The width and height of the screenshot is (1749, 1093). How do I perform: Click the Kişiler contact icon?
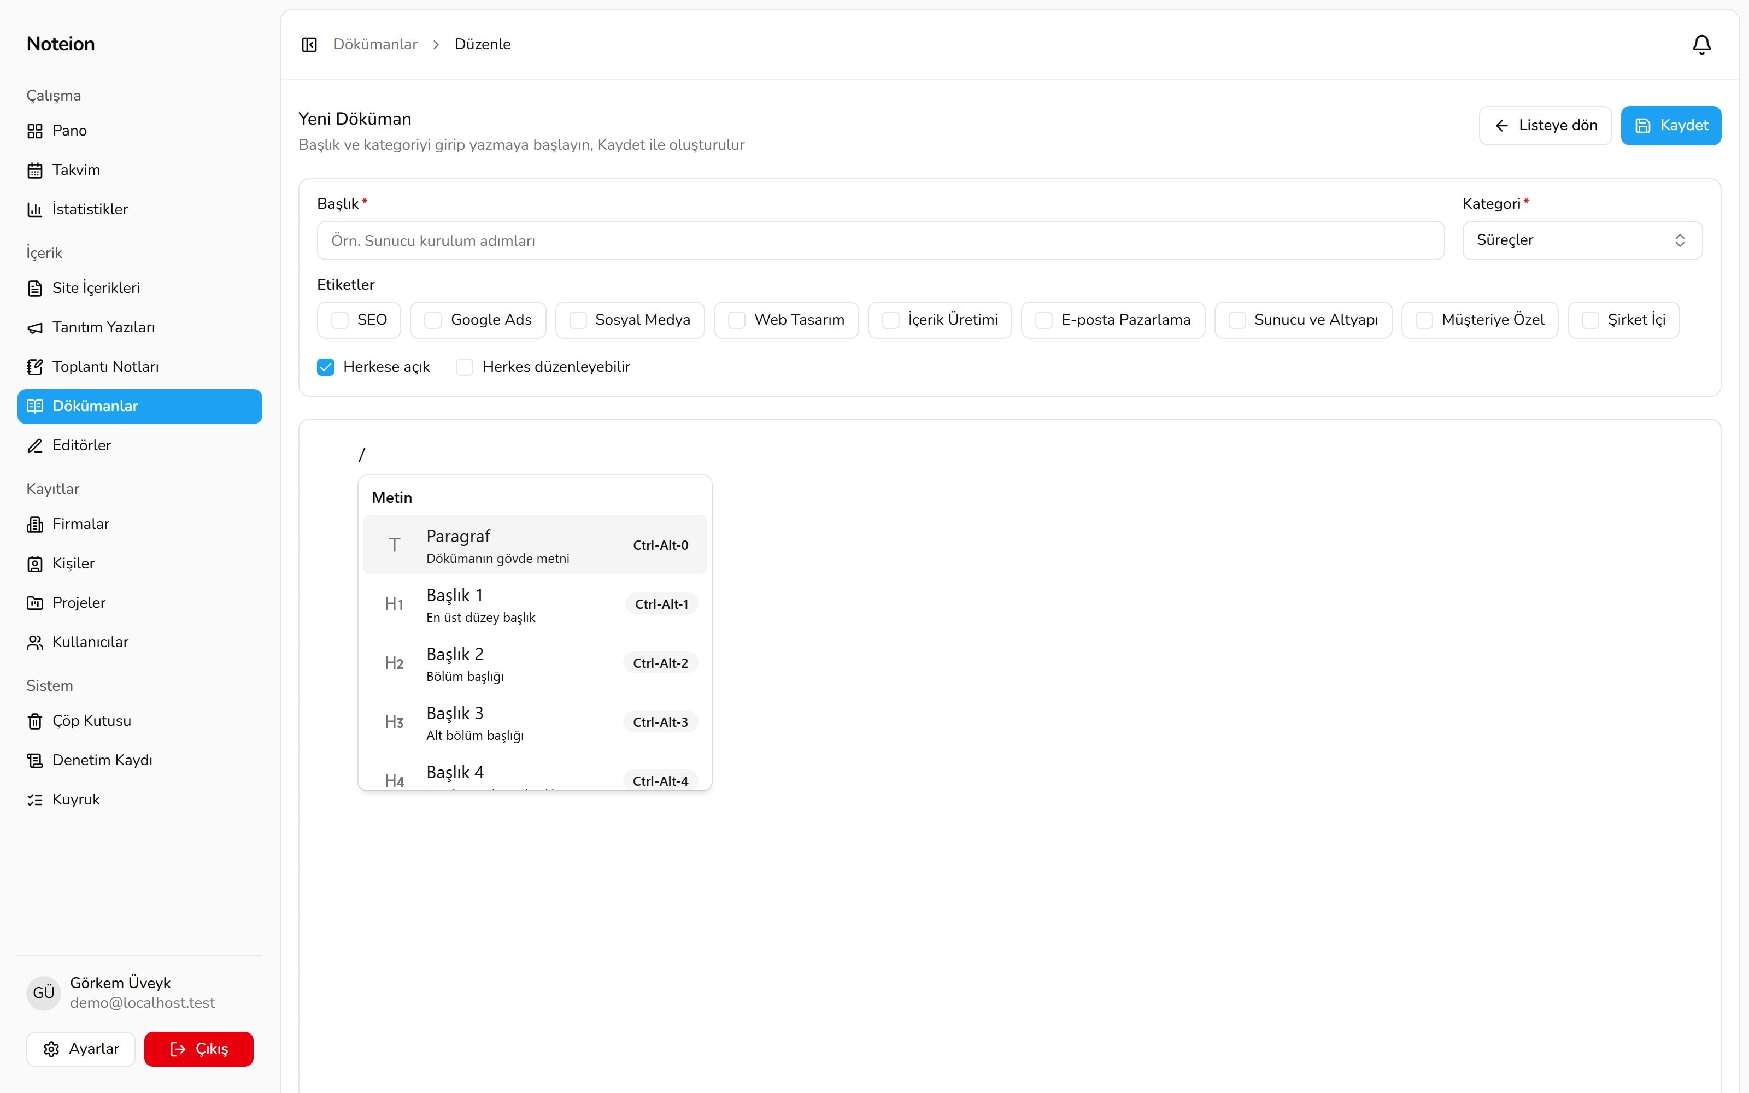click(34, 564)
